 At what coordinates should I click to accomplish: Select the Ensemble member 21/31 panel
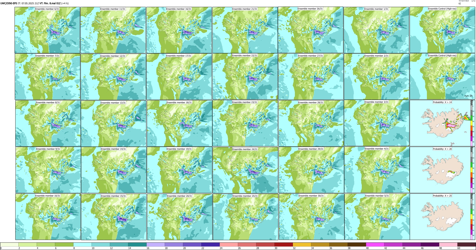click(x=245, y=30)
